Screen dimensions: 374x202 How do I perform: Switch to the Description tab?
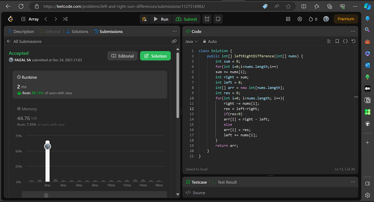[21, 31]
